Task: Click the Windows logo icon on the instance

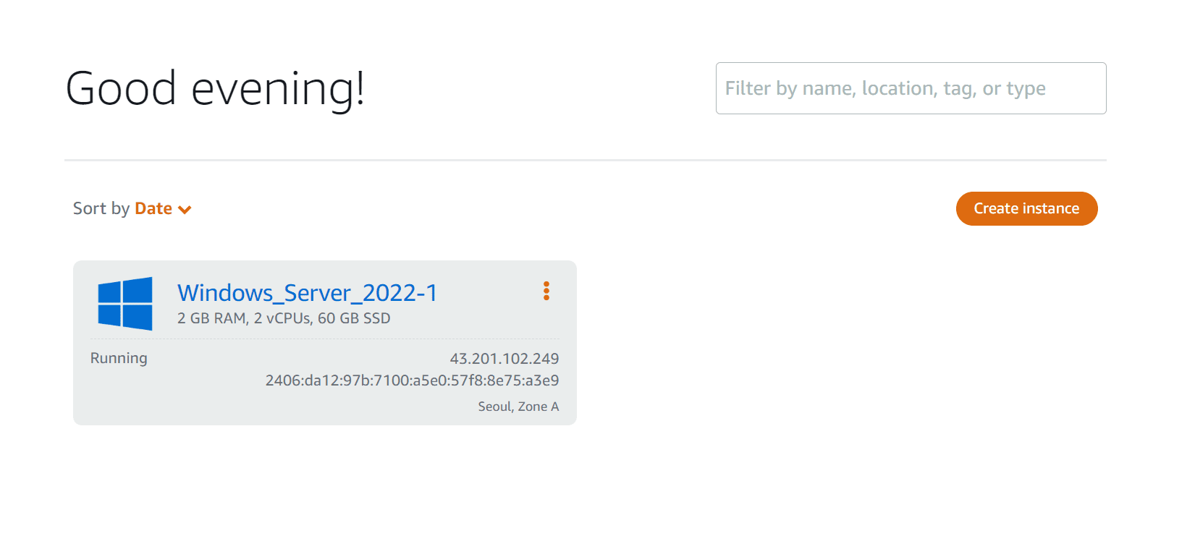Action: (125, 304)
